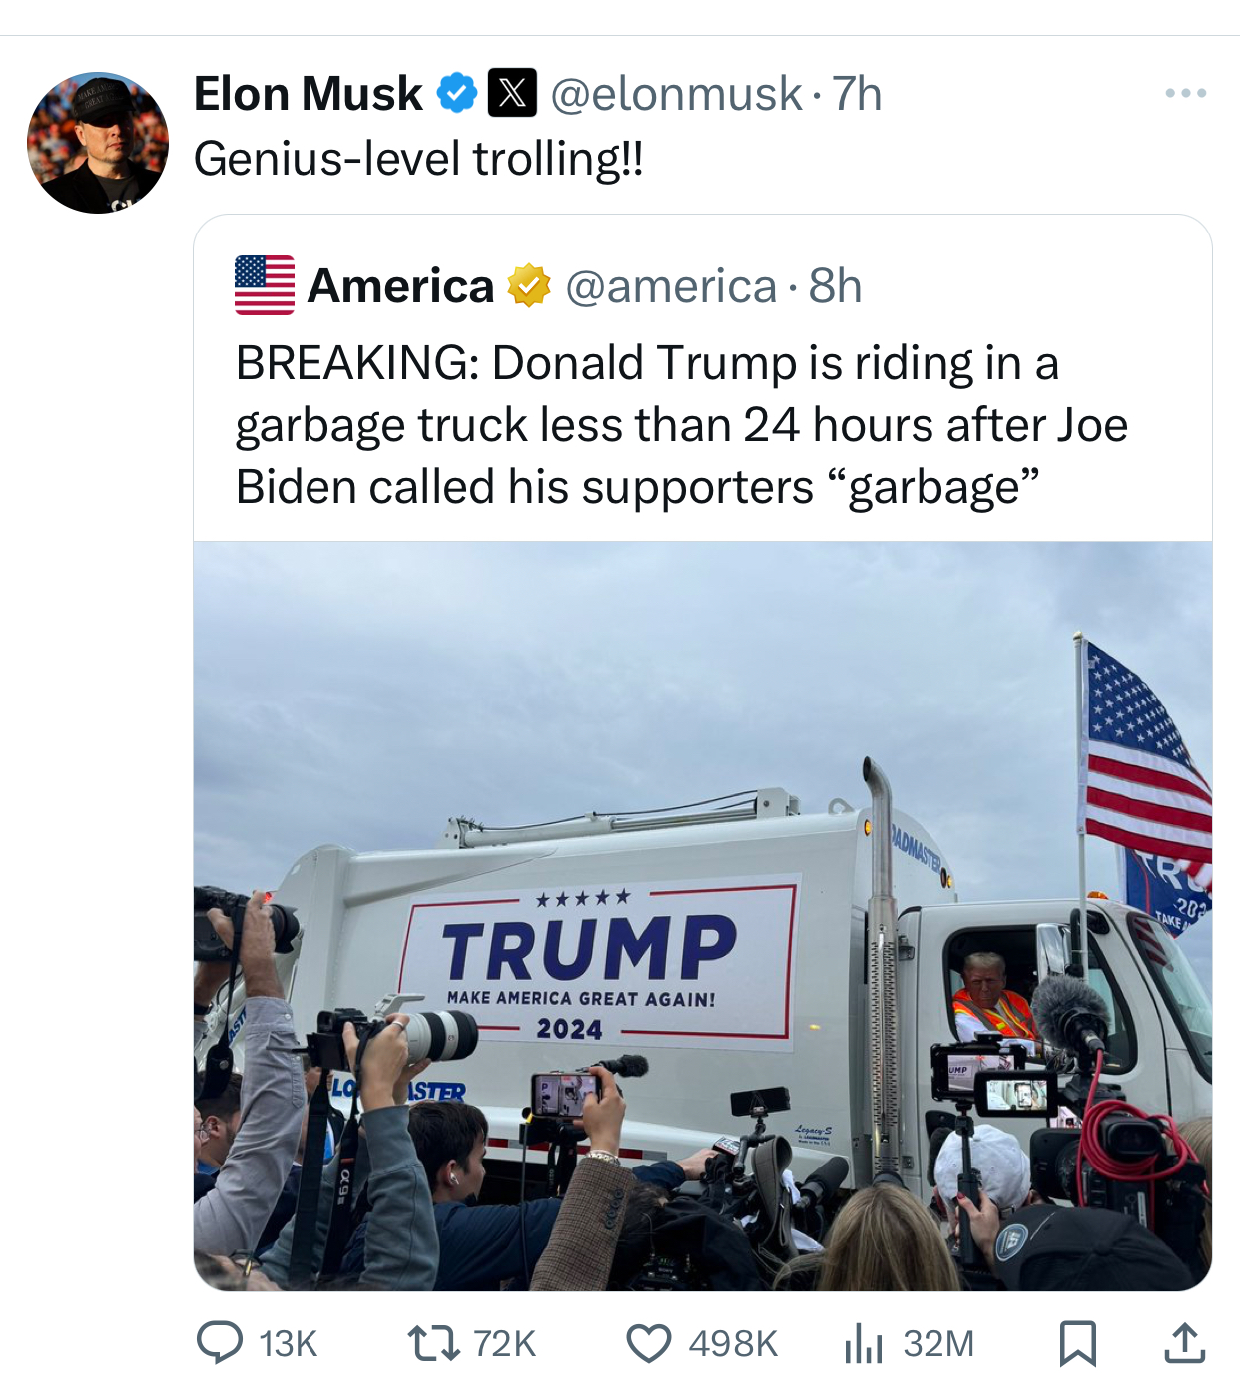Click the Elon Musk display name
Screen dimensions: 1240x1400
pyautogui.click(x=308, y=94)
